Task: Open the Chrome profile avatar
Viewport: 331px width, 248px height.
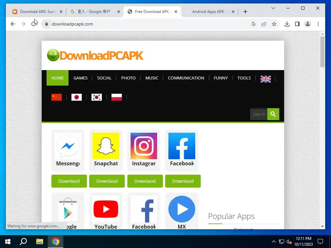Action: click(308, 24)
